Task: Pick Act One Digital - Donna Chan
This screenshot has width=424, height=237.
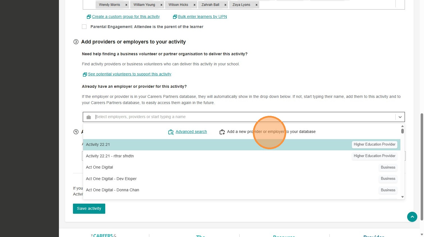Action: [242, 190]
